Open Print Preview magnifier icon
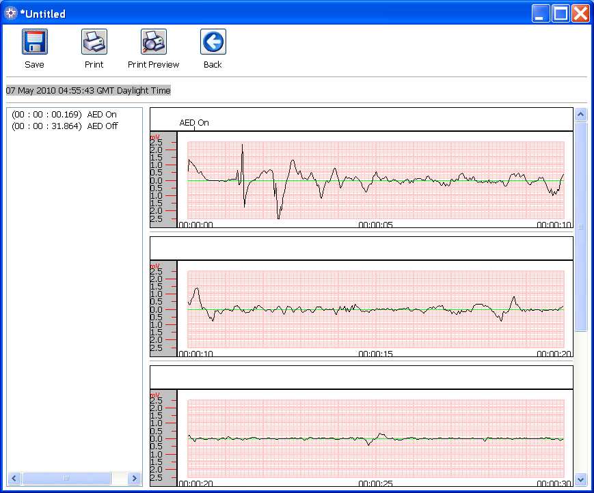Screen dimensions: 594x493 [153, 42]
